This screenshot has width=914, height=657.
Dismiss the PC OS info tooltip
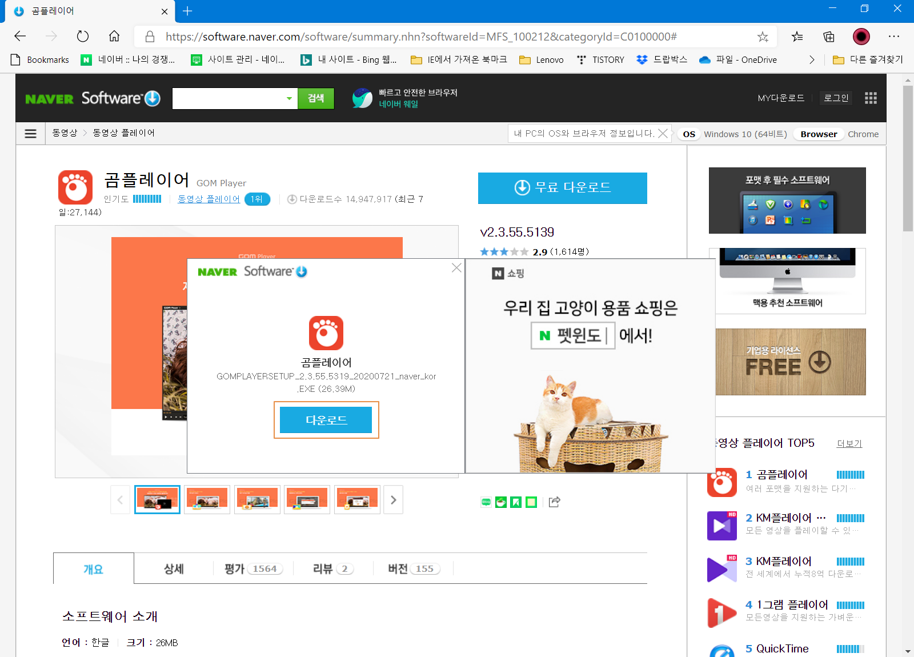[x=663, y=133]
